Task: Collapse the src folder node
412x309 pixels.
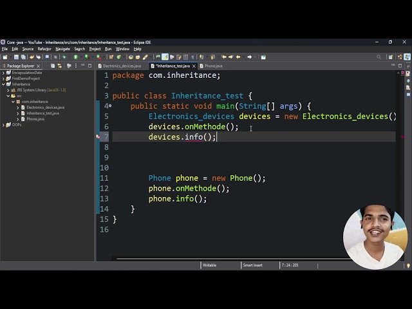Action: (x=8, y=96)
